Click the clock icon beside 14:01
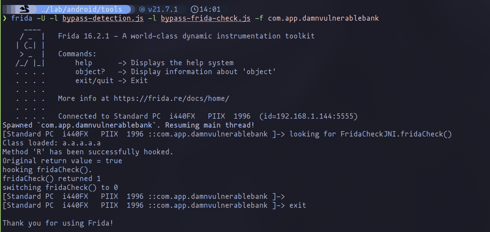The height and width of the screenshot is (232, 490). click(x=194, y=9)
